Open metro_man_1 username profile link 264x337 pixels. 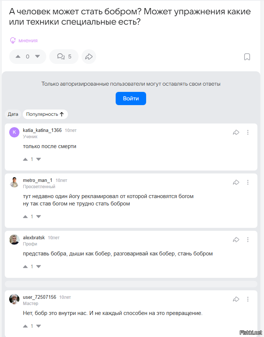pos(37,180)
